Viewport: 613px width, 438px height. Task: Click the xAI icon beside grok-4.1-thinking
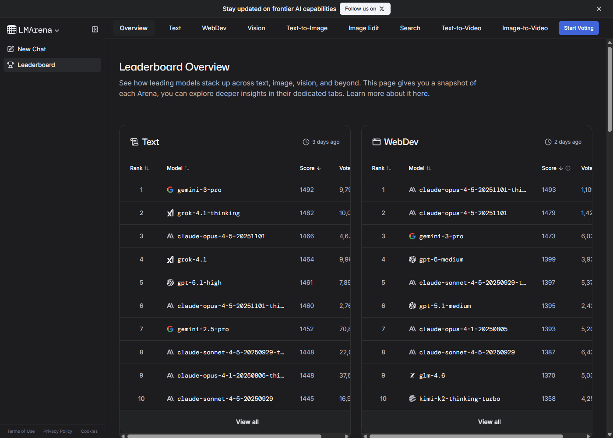pos(170,213)
